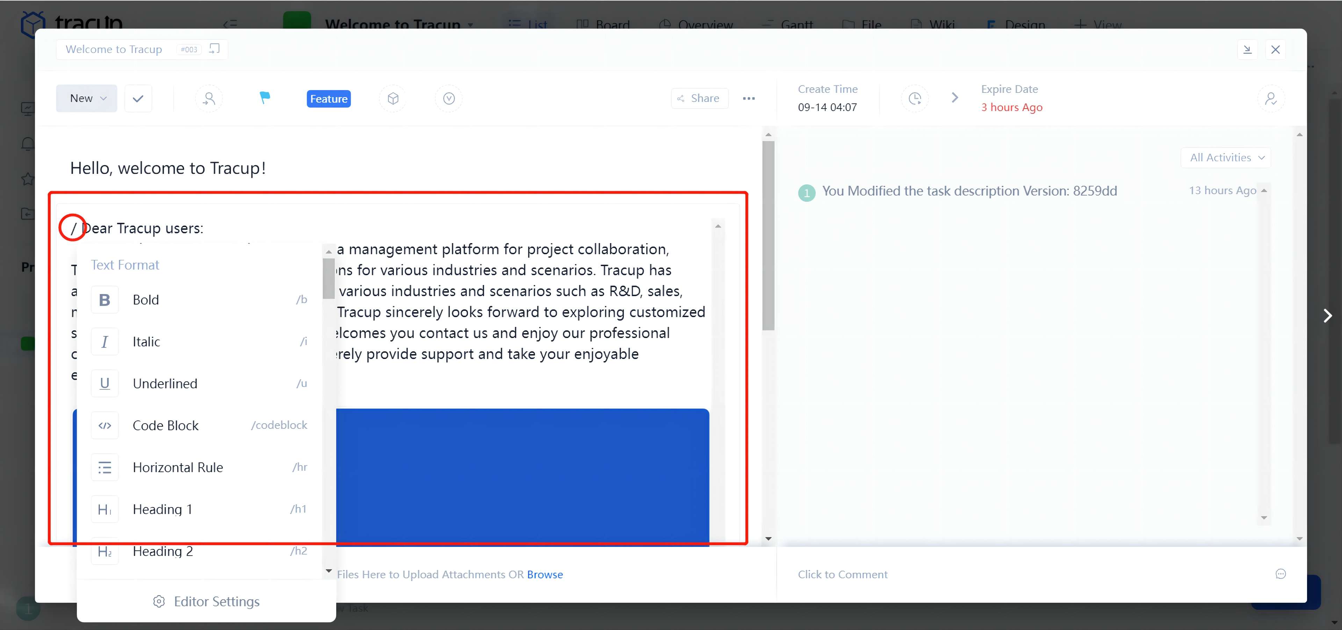
Task: Toggle the task completion checkmark
Action: [138, 98]
